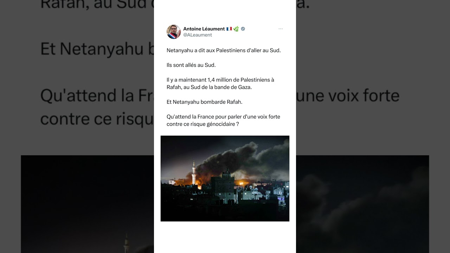Click the green herb emoji after the flag
The image size is (450, 253).
click(236, 29)
